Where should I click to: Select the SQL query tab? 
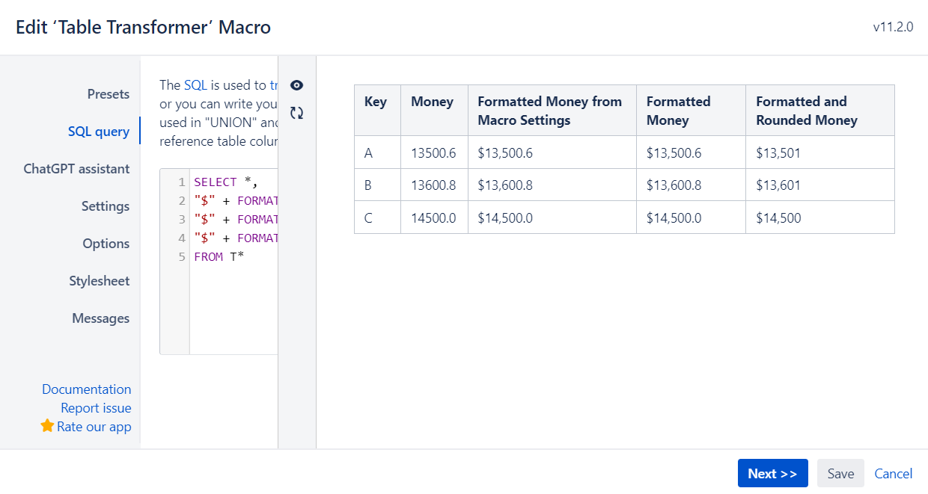[99, 131]
